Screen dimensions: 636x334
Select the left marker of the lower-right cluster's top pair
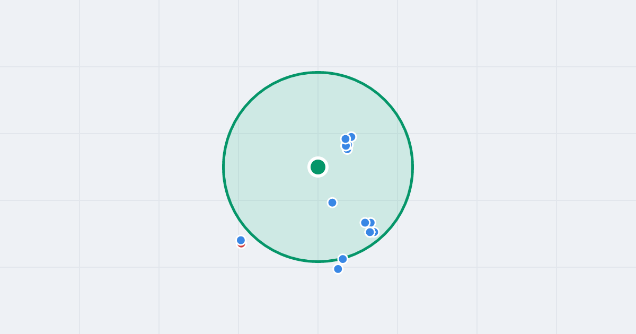365,223
